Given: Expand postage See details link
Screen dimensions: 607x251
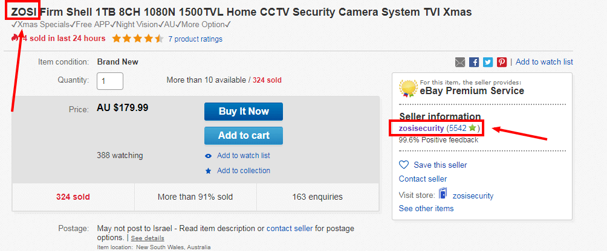Looking at the screenshot, I should [148, 238].
